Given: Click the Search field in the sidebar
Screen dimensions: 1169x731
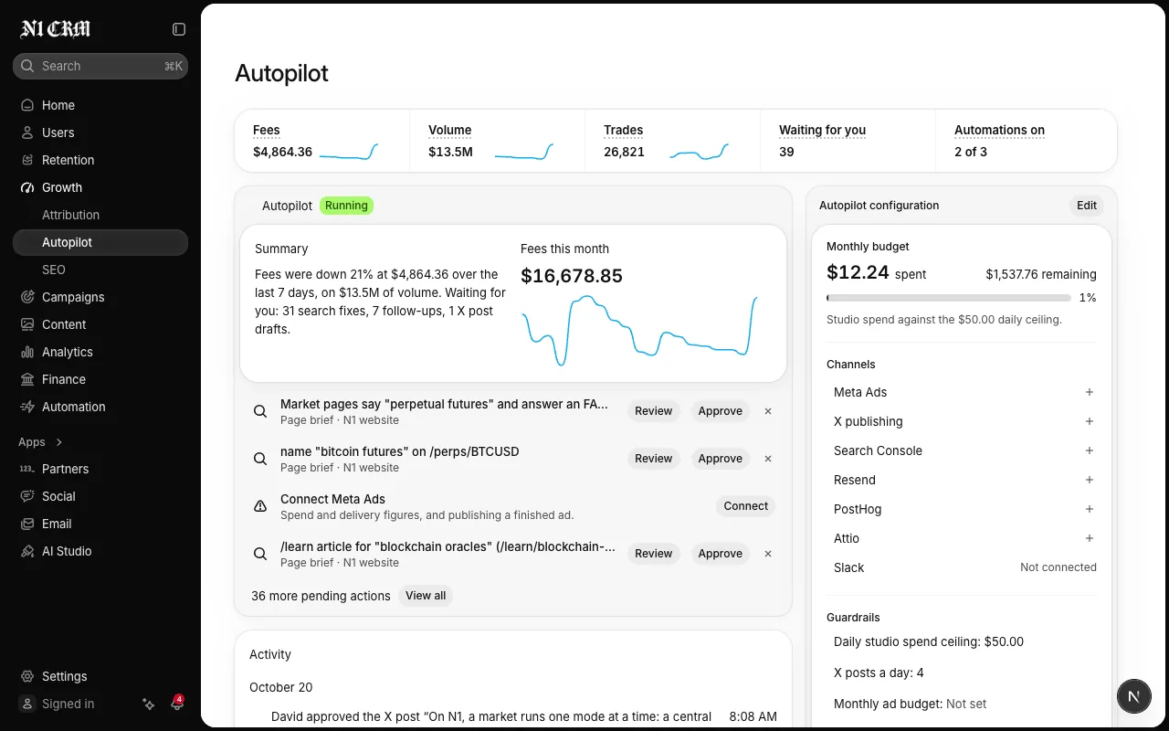Looking at the screenshot, I should click(100, 66).
